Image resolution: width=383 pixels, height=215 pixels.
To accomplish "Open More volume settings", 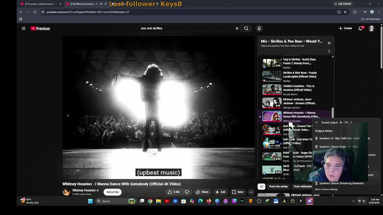I will 326,189.
